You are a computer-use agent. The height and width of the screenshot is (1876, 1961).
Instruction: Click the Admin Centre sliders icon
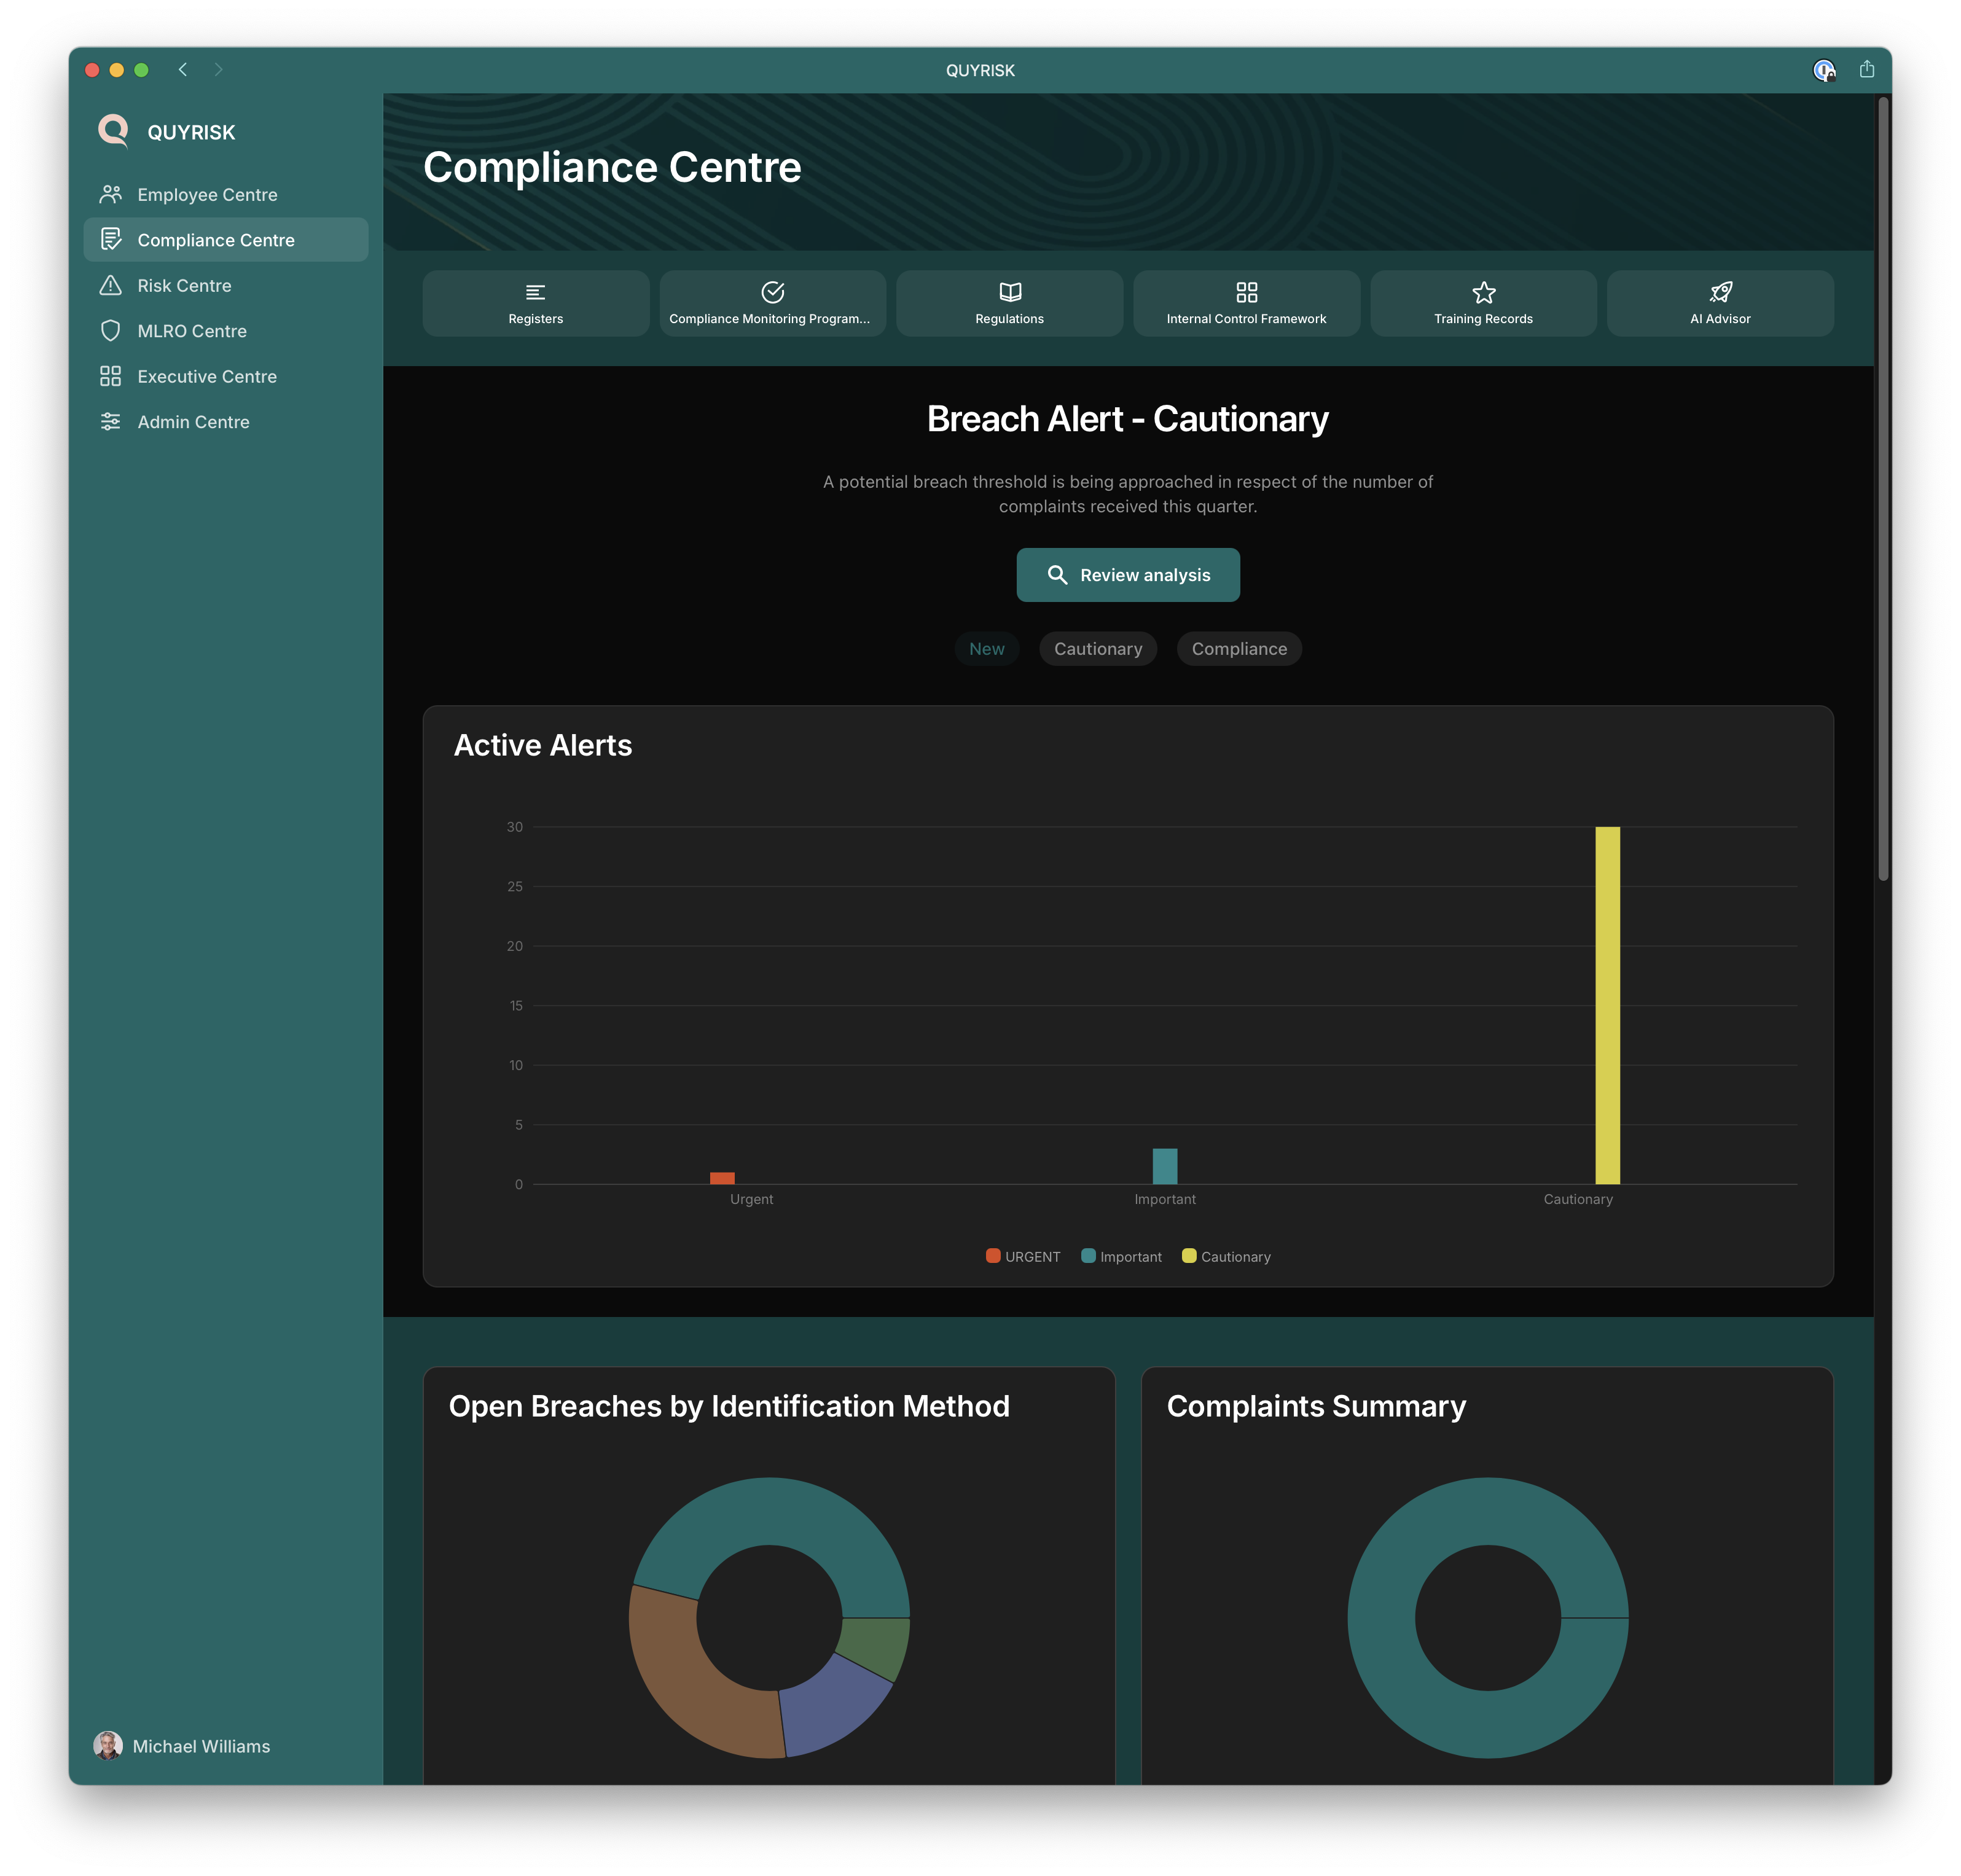111,421
